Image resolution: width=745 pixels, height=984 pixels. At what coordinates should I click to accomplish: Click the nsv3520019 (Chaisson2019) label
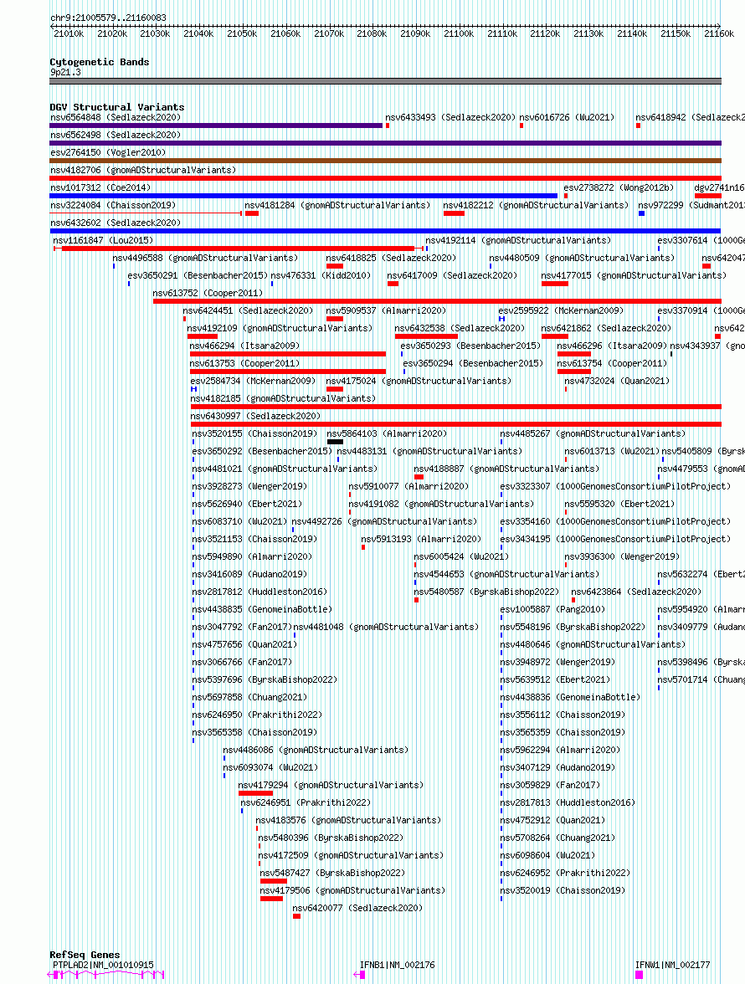click(563, 890)
